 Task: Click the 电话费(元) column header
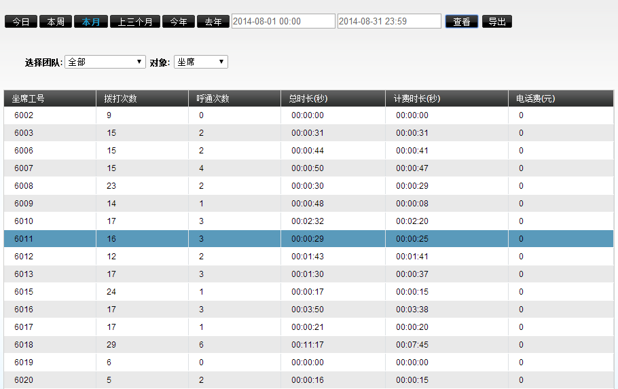coord(535,99)
